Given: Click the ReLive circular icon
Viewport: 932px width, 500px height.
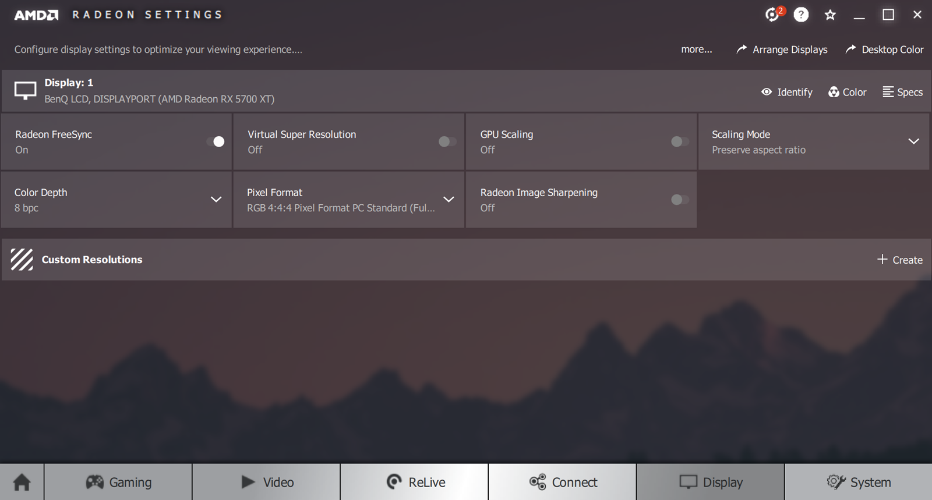Looking at the screenshot, I should [394, 482].
